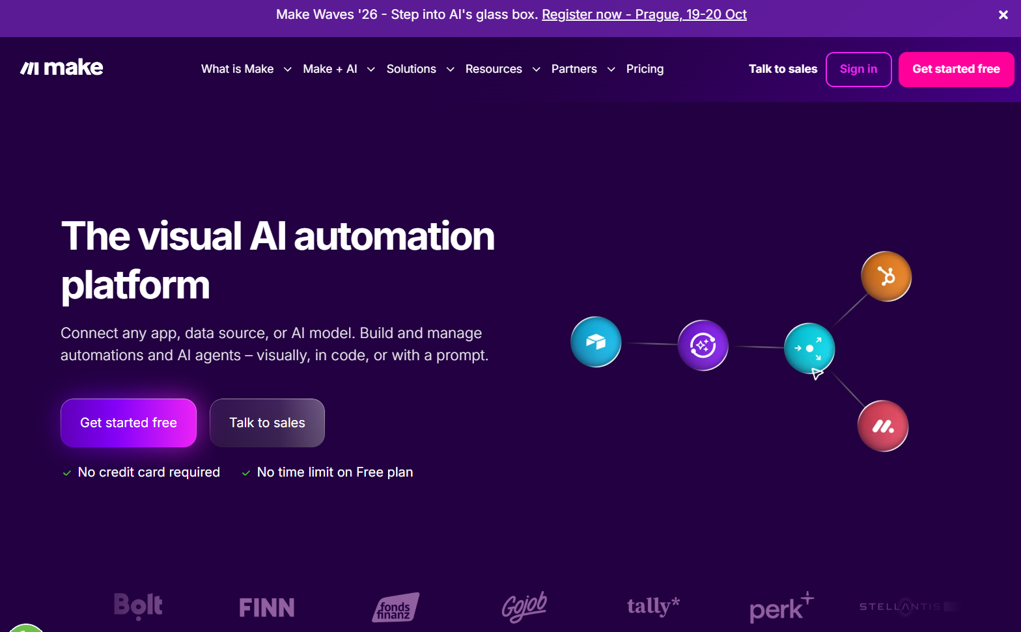This screenshot has height=632, width=1021.
Task: Click the blue box app node icon
Action: point(596,342)
